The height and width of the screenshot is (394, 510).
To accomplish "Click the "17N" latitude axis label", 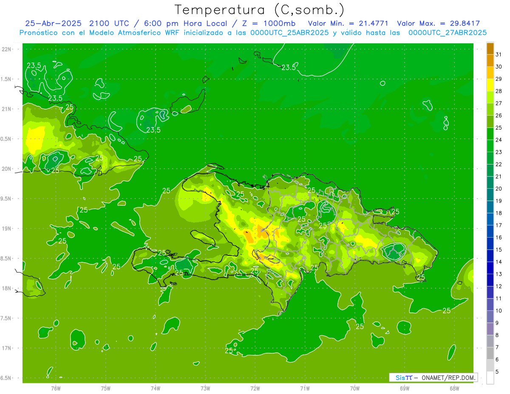I will coord(6,348).
